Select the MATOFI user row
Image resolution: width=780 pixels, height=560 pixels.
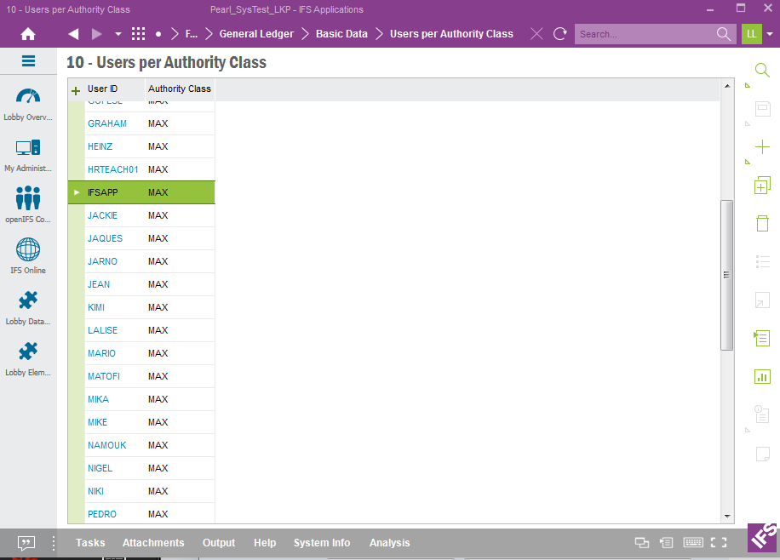pos(141,376)
